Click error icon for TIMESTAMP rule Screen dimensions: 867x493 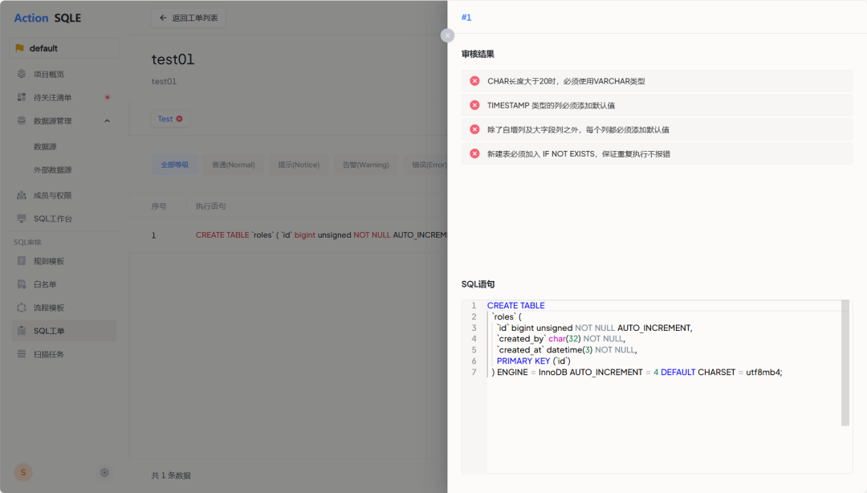[x=474, y=105]
